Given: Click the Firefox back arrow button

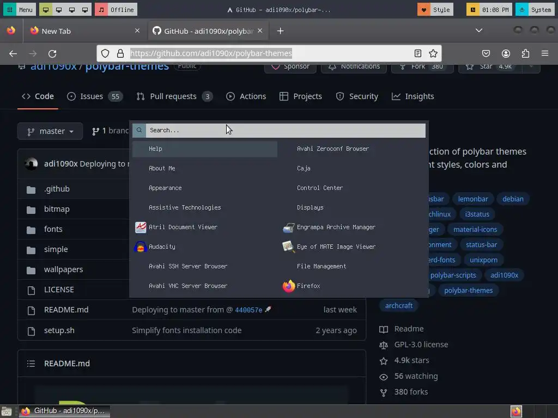Looking at the screenshot, I should tap(13, 54).
